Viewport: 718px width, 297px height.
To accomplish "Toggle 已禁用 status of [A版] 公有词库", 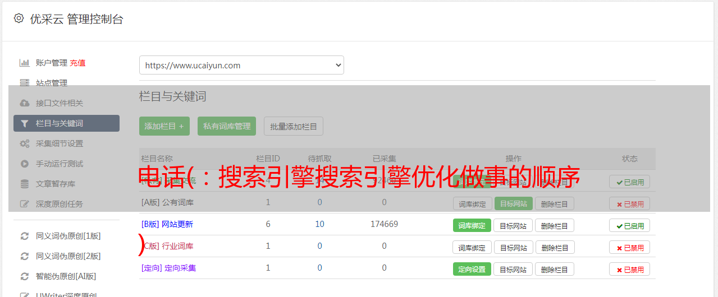I will [630, 203].
